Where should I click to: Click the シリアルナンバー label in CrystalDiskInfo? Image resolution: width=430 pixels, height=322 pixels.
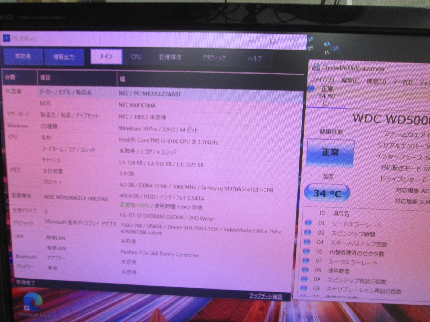(400, 146)
